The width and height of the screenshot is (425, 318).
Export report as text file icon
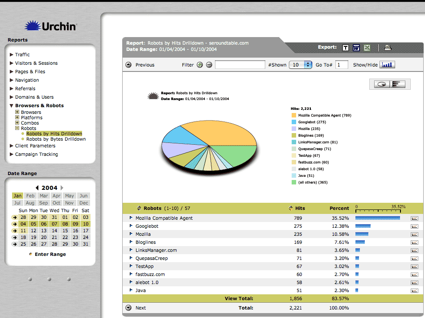[345, 48]
